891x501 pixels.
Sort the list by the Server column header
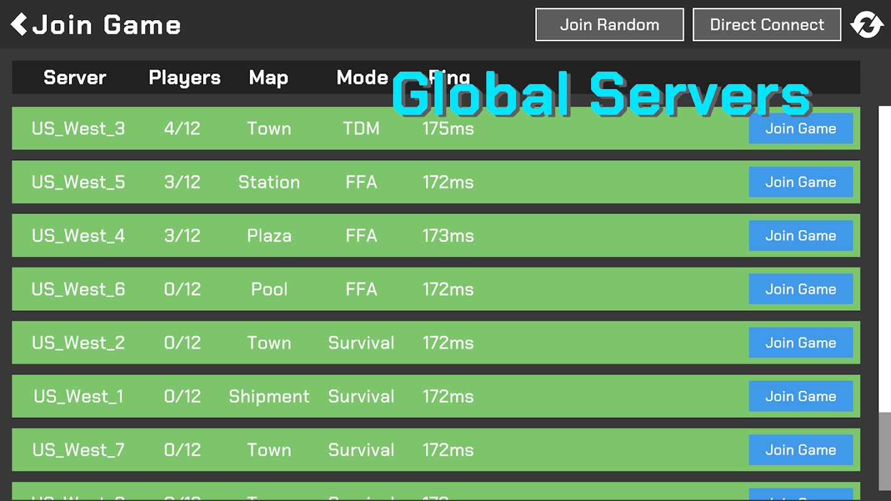coord(75,78)
